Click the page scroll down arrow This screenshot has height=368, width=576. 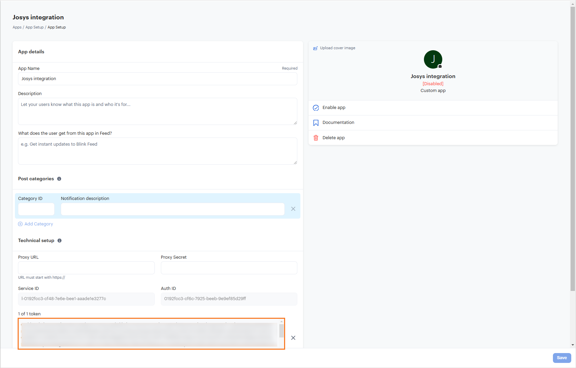[573, 345]
